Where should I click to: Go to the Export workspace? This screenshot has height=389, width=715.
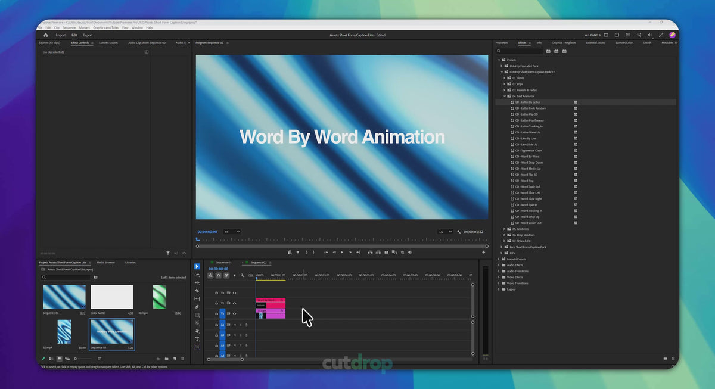point(88,35)
